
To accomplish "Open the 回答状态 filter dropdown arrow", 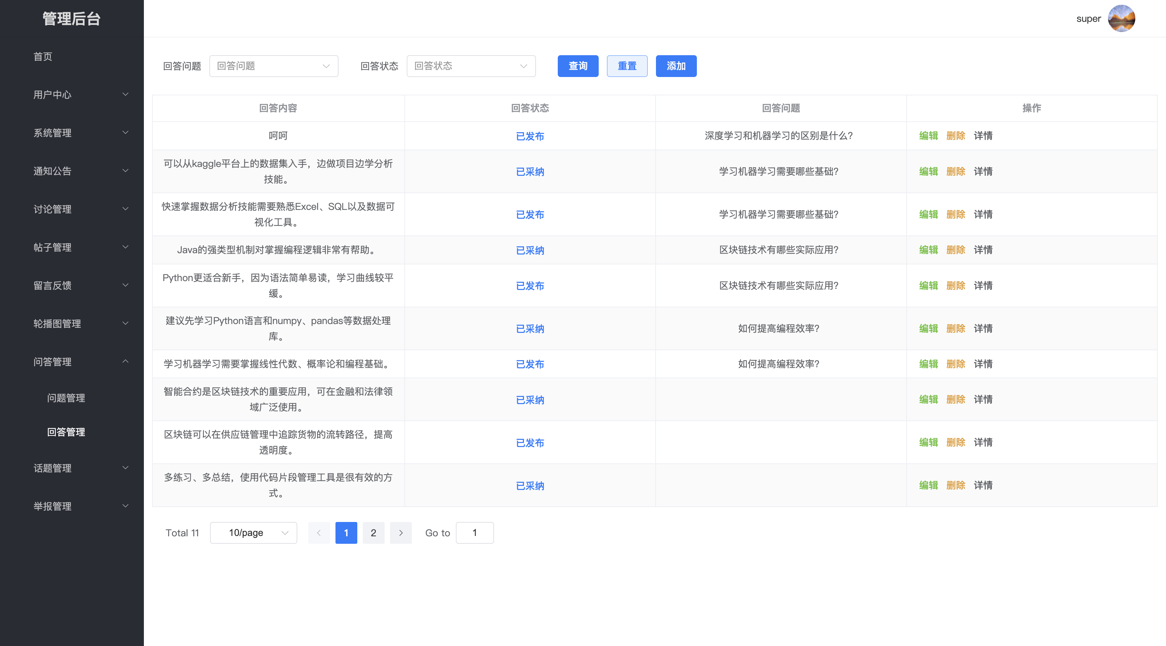I will (524, 66).
